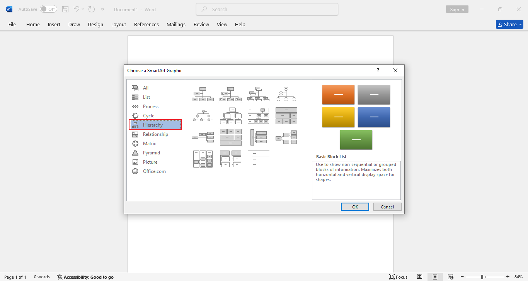Open the Undo history dropdown

[82, 9]
